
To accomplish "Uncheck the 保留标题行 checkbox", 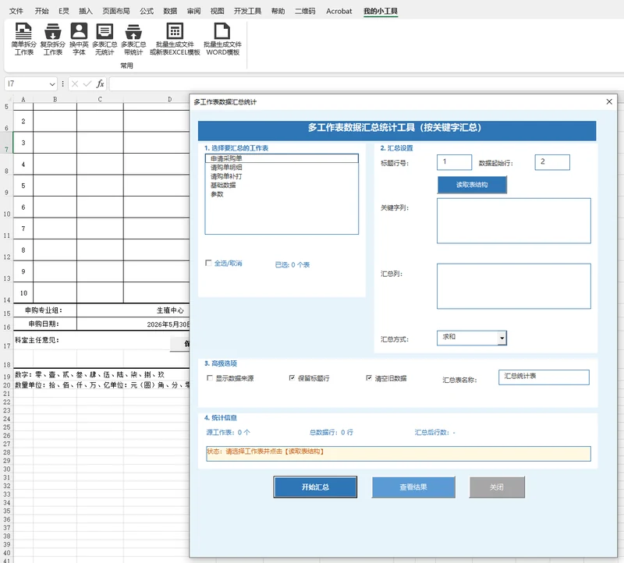I will point(292,378).
